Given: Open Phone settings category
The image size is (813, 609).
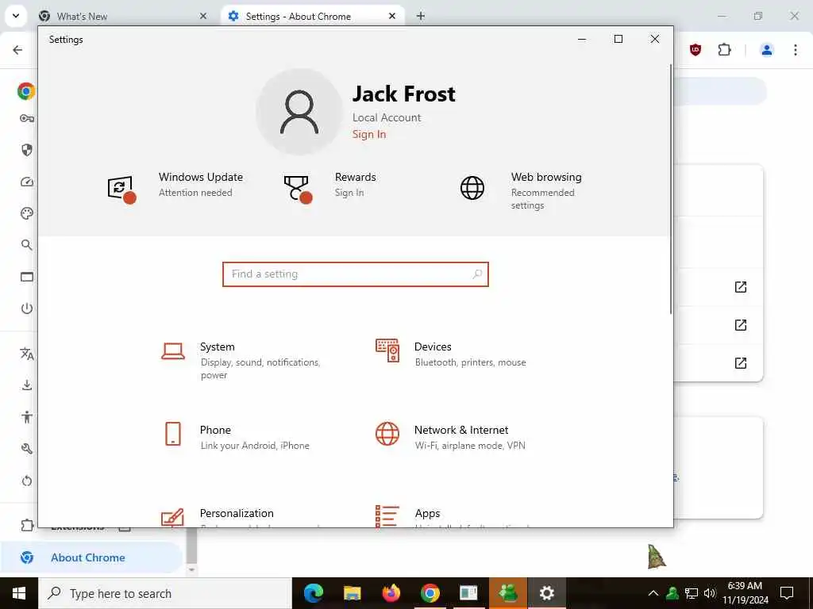Looking at the screenshot, I should (236, 437).
